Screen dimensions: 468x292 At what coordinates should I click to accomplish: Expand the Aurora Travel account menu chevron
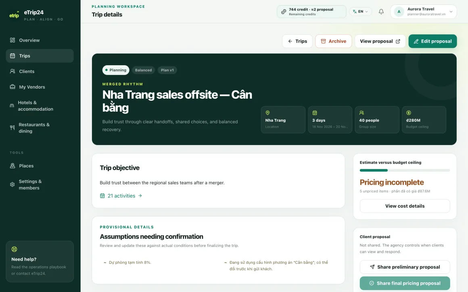click(451, 12)
